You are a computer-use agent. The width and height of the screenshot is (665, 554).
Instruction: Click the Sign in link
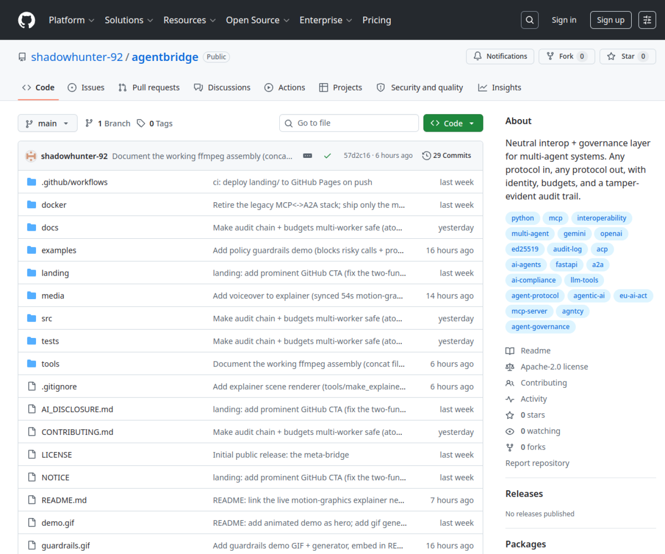coord(564,20)
